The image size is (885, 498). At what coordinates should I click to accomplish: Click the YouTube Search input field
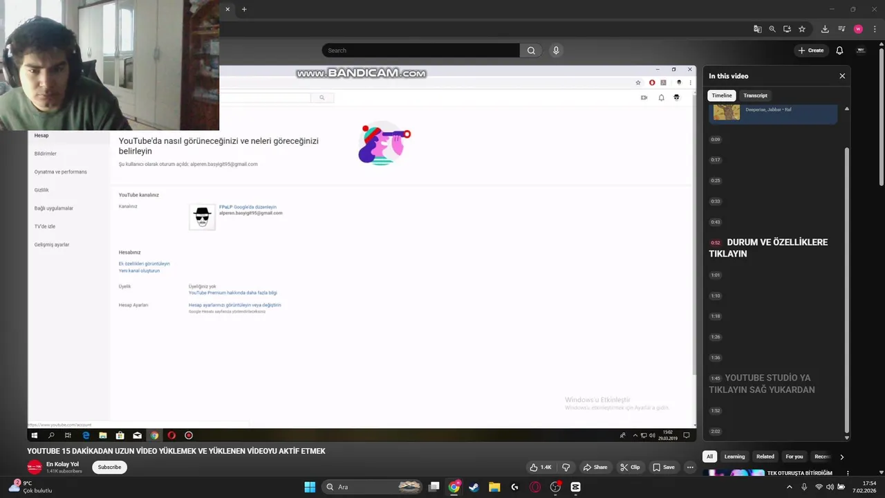coord(420,50)
